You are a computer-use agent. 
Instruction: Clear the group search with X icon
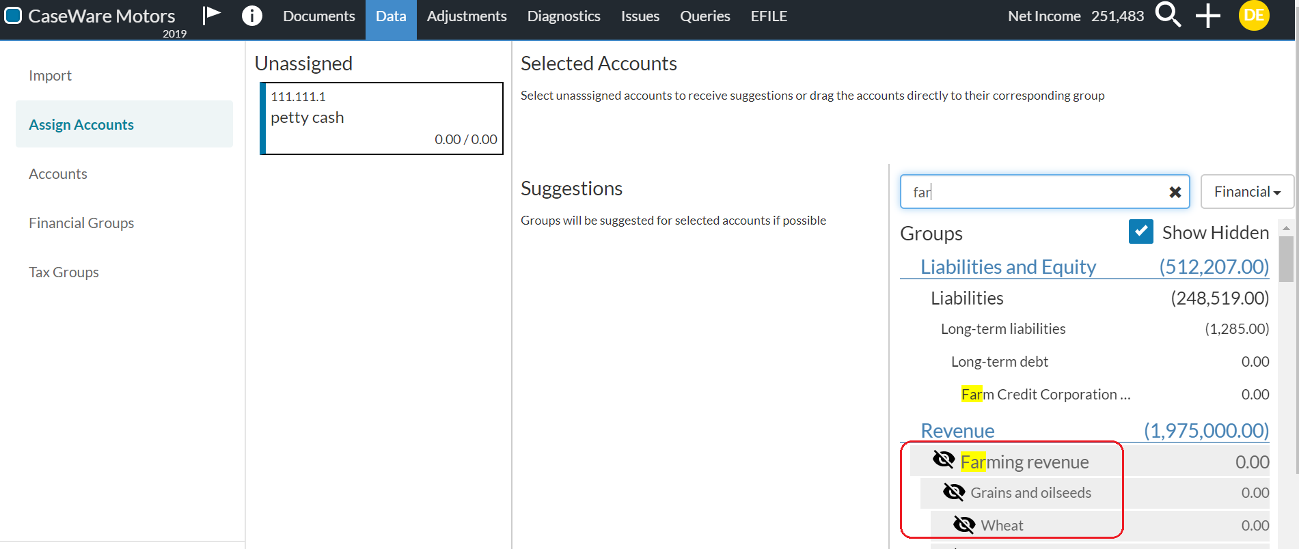coord(1175,193)
